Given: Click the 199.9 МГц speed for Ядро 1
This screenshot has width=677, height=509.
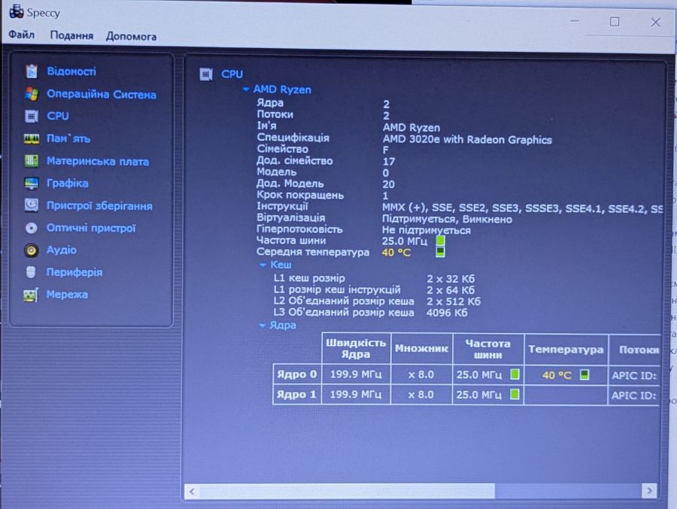Looking at the screenshot, I should pos(356,394).
